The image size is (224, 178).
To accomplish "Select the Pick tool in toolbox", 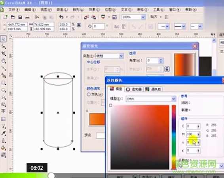I will (x=4, y=39).
